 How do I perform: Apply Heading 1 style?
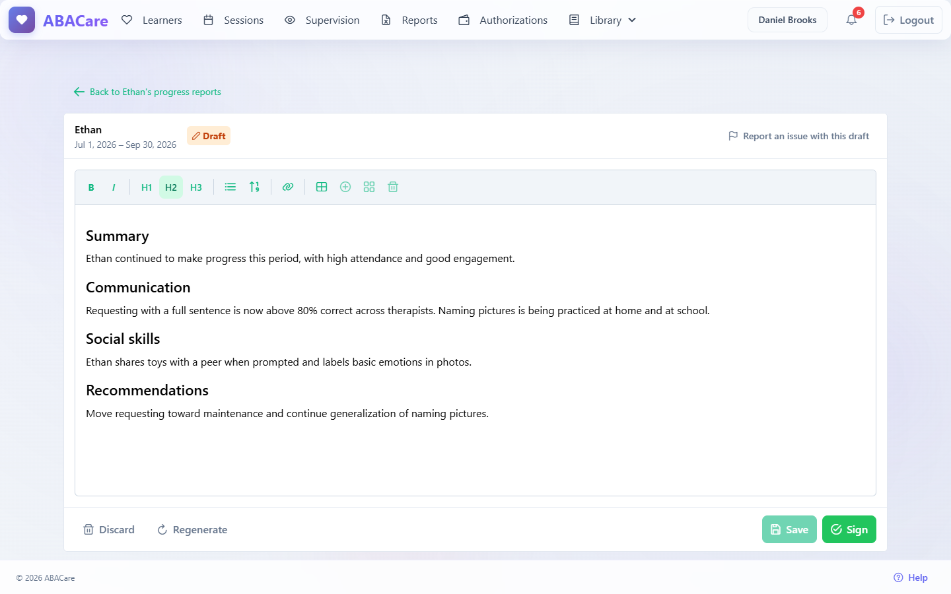[147, 187]
